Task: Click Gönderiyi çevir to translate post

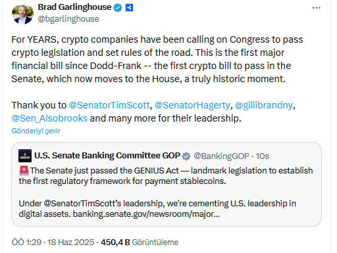Action: pos(36,131)
